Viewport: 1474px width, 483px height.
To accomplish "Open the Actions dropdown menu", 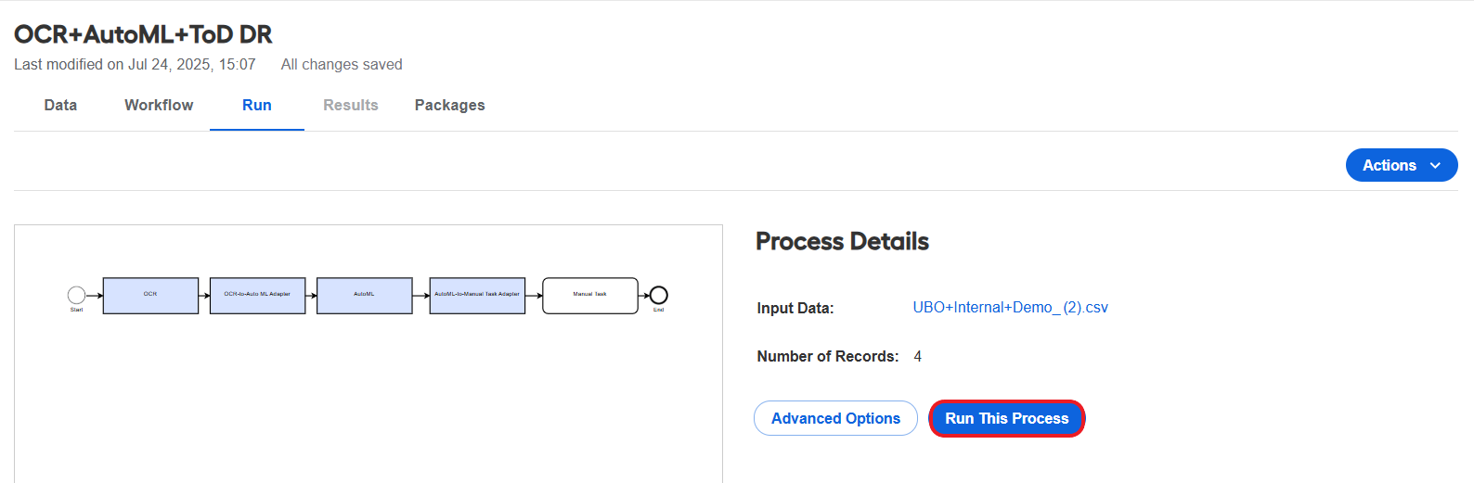I will (x=1402, y=165).
